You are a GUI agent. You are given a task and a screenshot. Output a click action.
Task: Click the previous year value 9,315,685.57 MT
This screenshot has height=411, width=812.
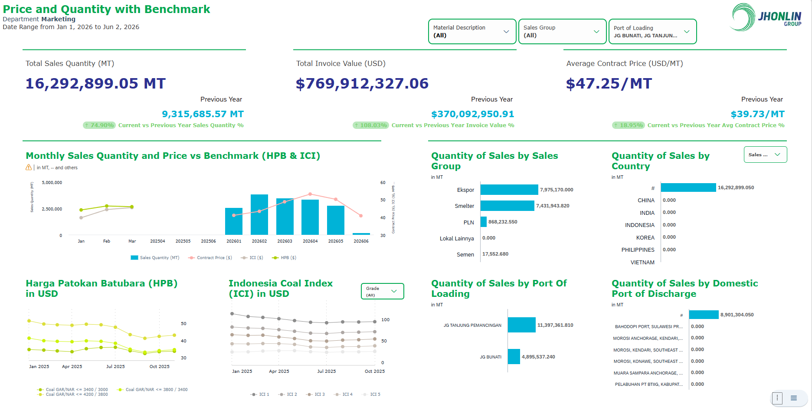[x=203, y=114]
